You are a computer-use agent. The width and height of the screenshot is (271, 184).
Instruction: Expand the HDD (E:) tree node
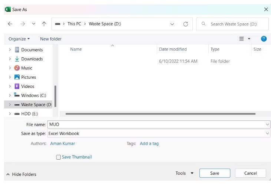[x=10, y=114]
